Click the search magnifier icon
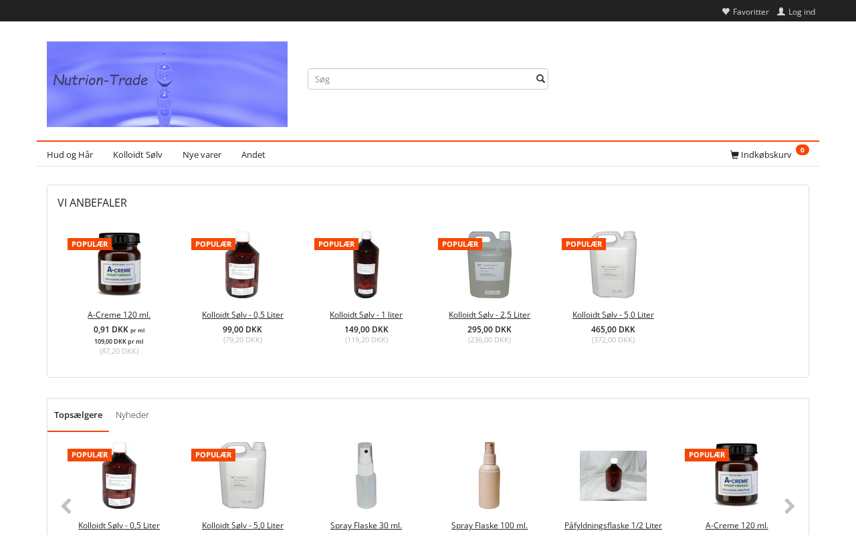This screenshot has width=856, height=535. point(540,79)
